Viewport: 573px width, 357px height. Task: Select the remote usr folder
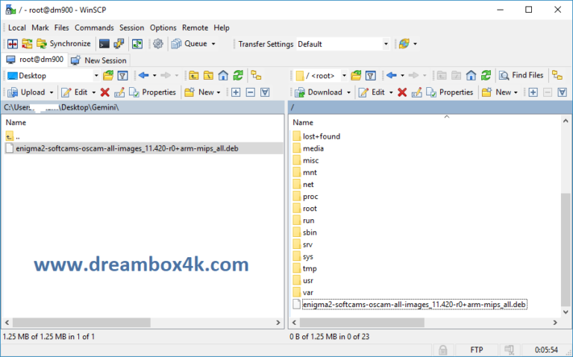(x=304, y=281)
